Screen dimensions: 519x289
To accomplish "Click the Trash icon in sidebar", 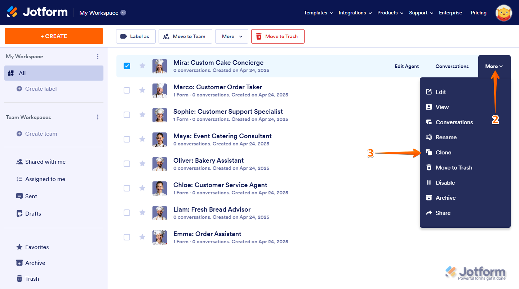I will (x=19, y=279).
